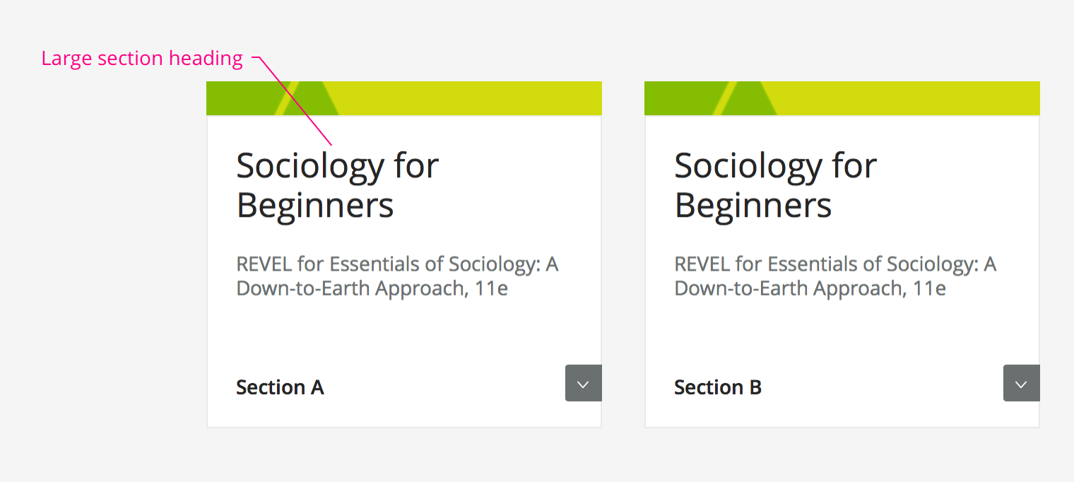Click the Section B label
Image resolution: width=1074 pixels, height=482 pixels.
718,387
